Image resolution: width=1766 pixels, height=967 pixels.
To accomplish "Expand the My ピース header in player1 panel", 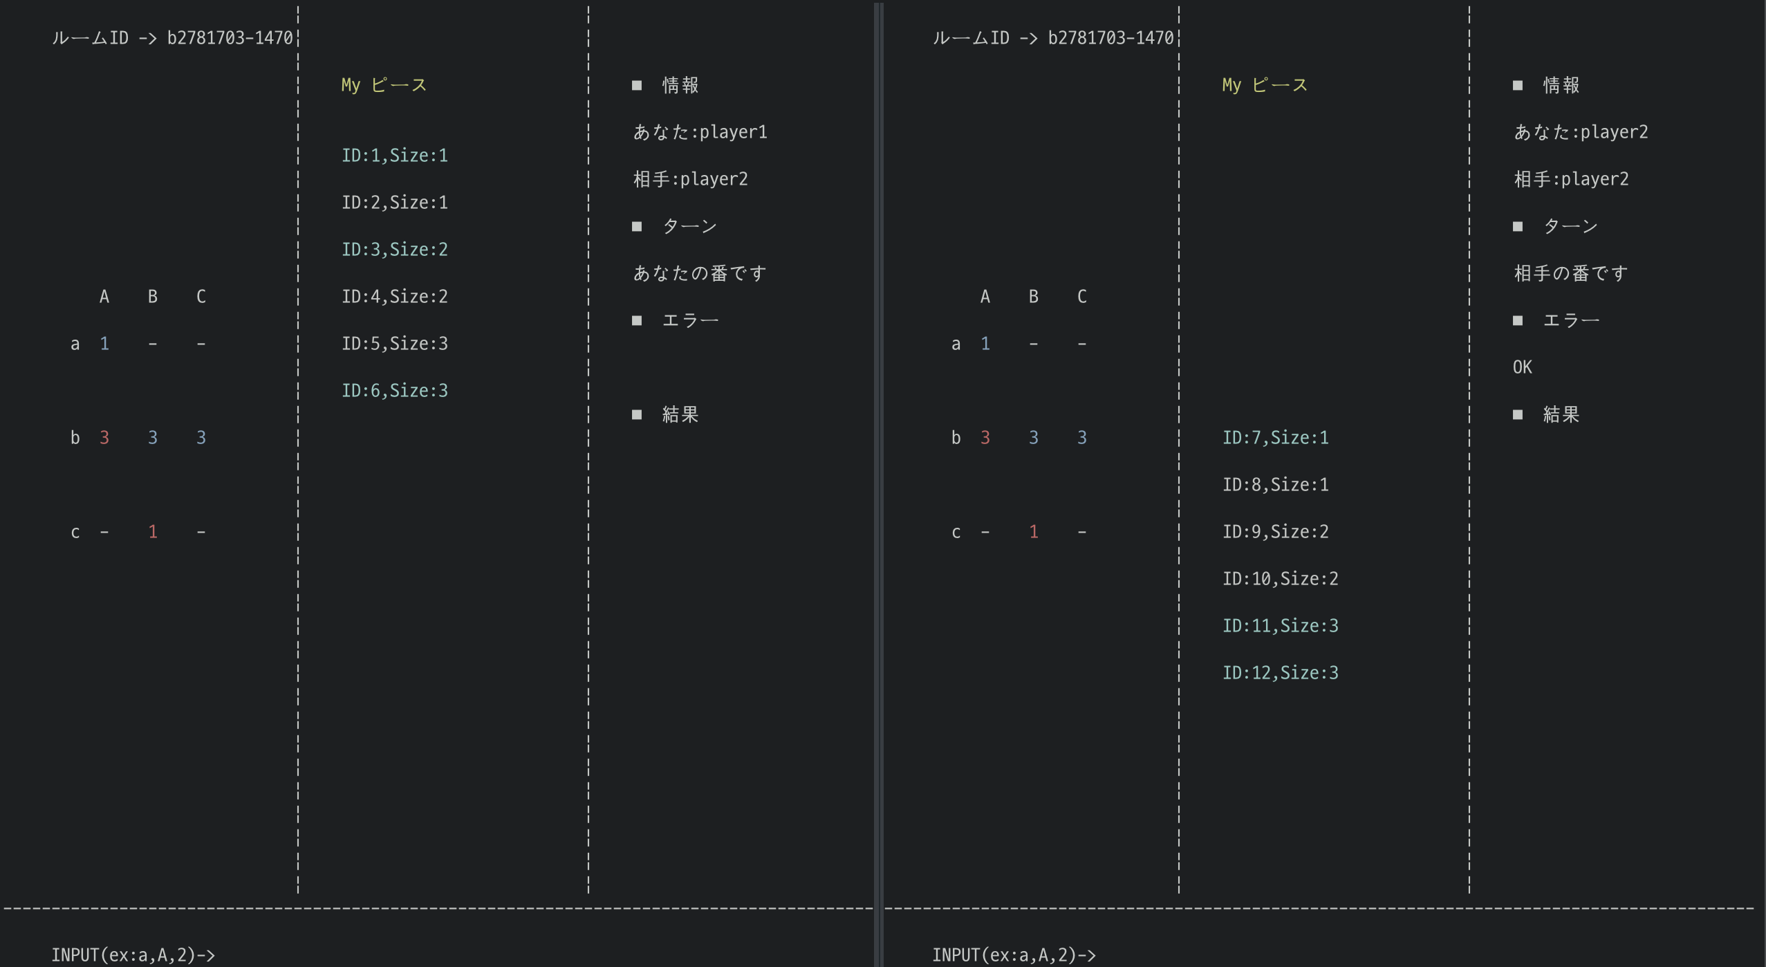I will (x=383, y=84).
